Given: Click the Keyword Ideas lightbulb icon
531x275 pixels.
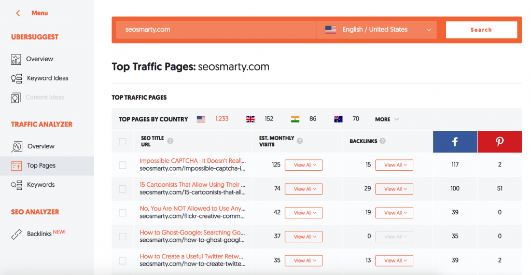Looking at the screenshot, I should coord(16,78).
